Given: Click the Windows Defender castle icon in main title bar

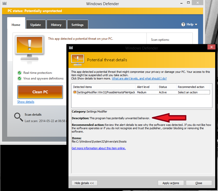Looking at the screenshot, I should coord(4,3).
